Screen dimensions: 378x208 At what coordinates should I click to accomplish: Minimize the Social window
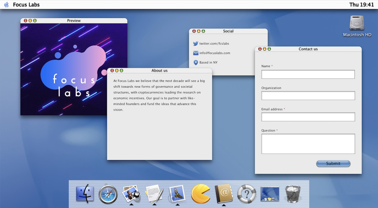pyautogui.click(x=199, y=31)
